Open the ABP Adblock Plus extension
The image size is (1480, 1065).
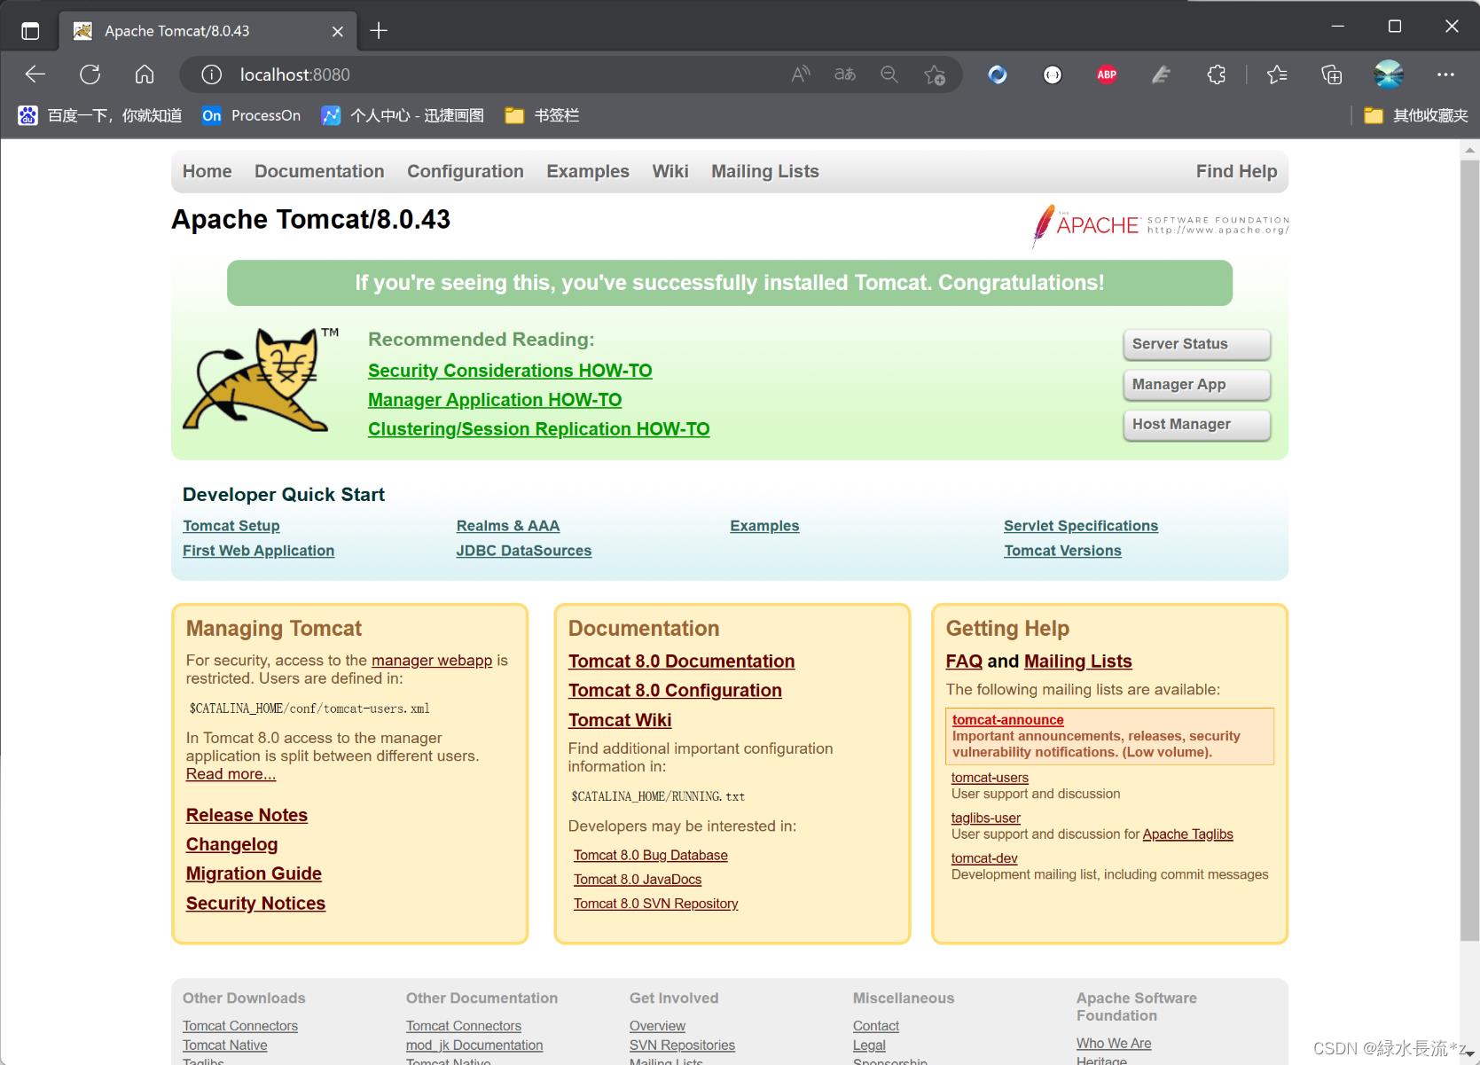(x=1107, y=74)
